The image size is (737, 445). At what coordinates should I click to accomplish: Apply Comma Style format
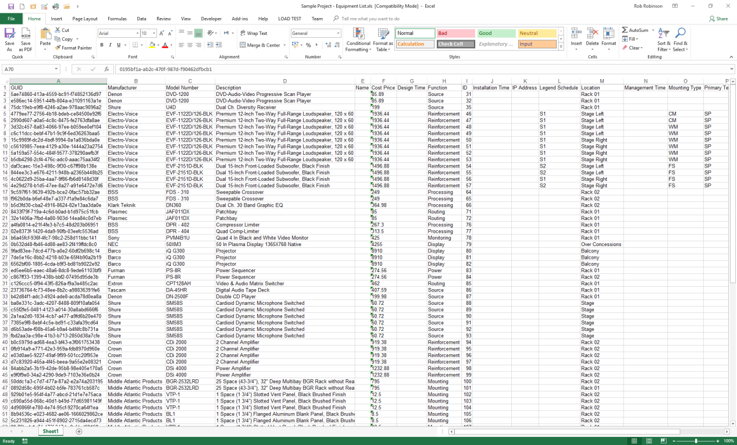317,45
